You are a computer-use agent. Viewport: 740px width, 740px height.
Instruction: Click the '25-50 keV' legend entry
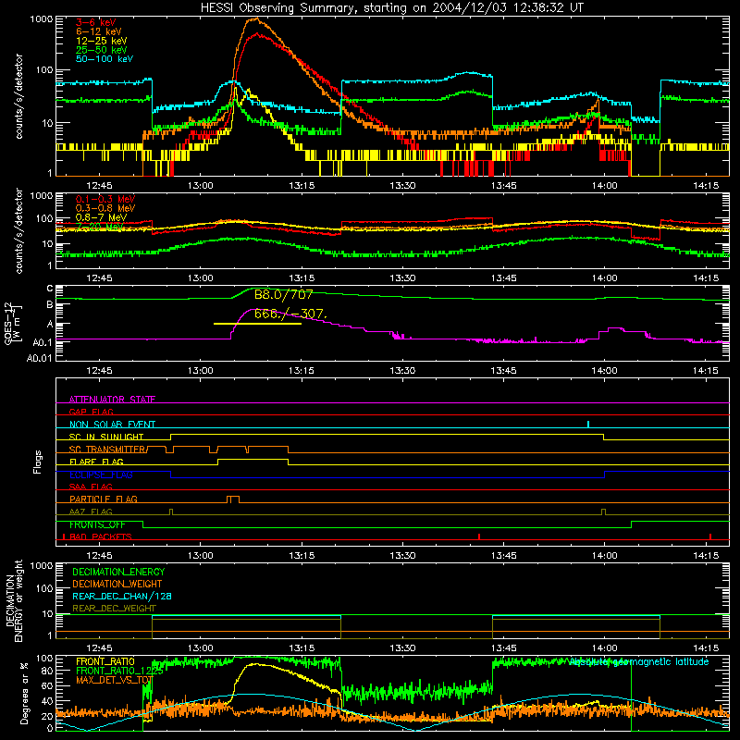click(101, 50)
